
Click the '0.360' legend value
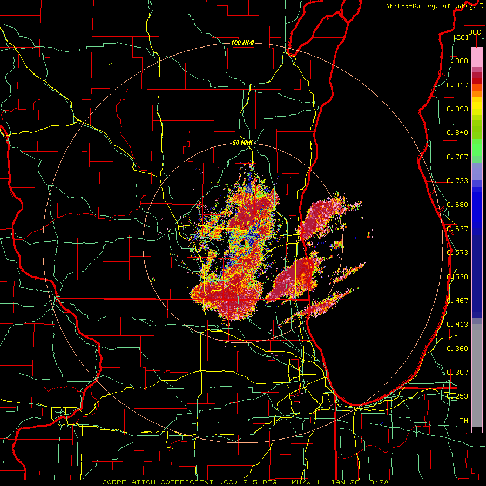(x=457, y=349)
